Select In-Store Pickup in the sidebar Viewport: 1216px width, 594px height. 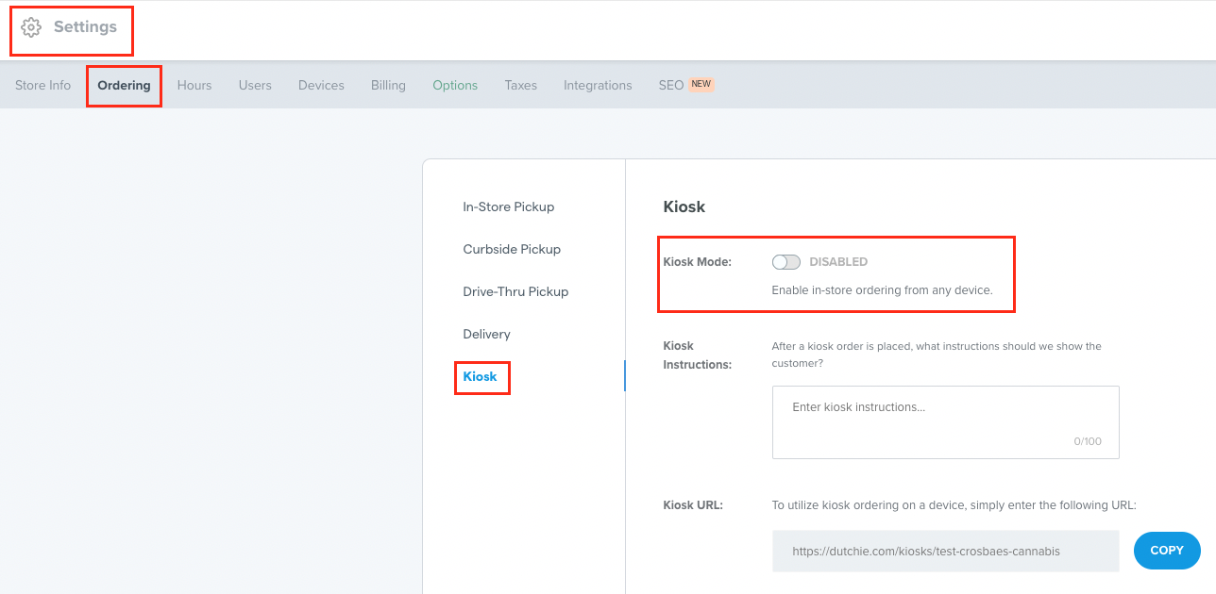pyautogui.click(x=508, y=206)
